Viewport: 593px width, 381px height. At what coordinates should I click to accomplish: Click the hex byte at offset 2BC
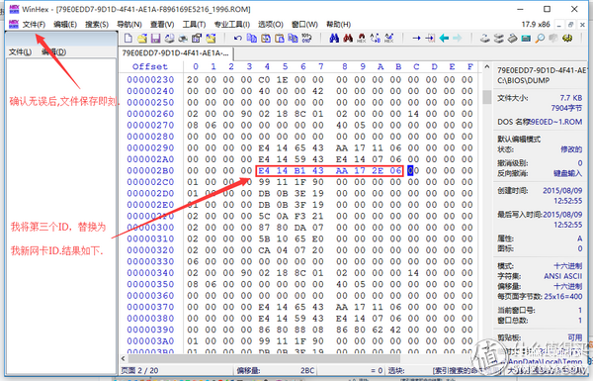[413, 171]
